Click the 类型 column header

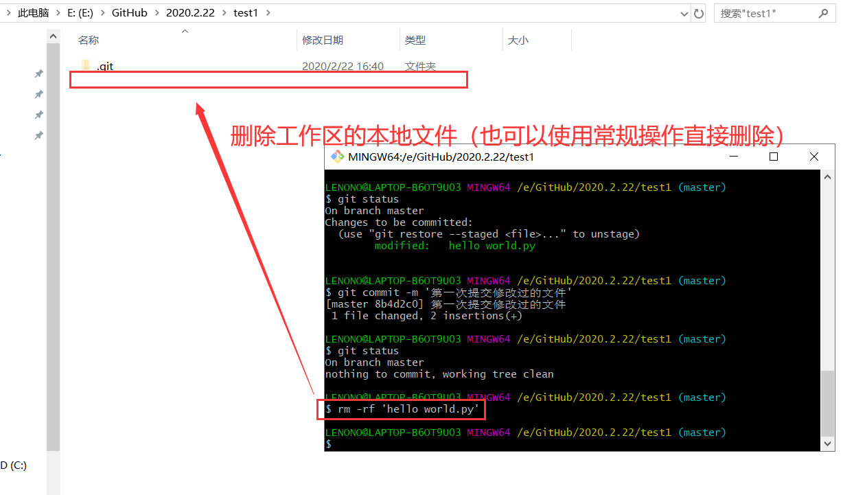click(x=415, y=40)
